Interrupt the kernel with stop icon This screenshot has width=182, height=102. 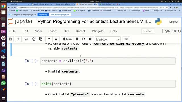(x=77, y=39)
